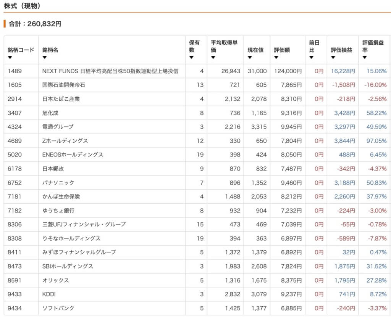391x317 pixels.
Task: Click stock code 8591
Action: click(14, 280)
